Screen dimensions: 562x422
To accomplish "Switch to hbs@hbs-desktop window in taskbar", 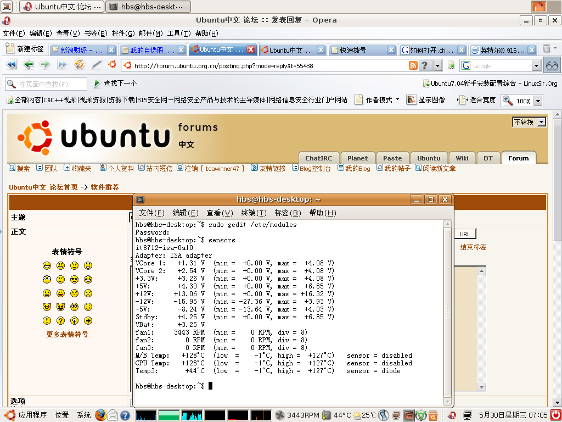I will [148, 7].
